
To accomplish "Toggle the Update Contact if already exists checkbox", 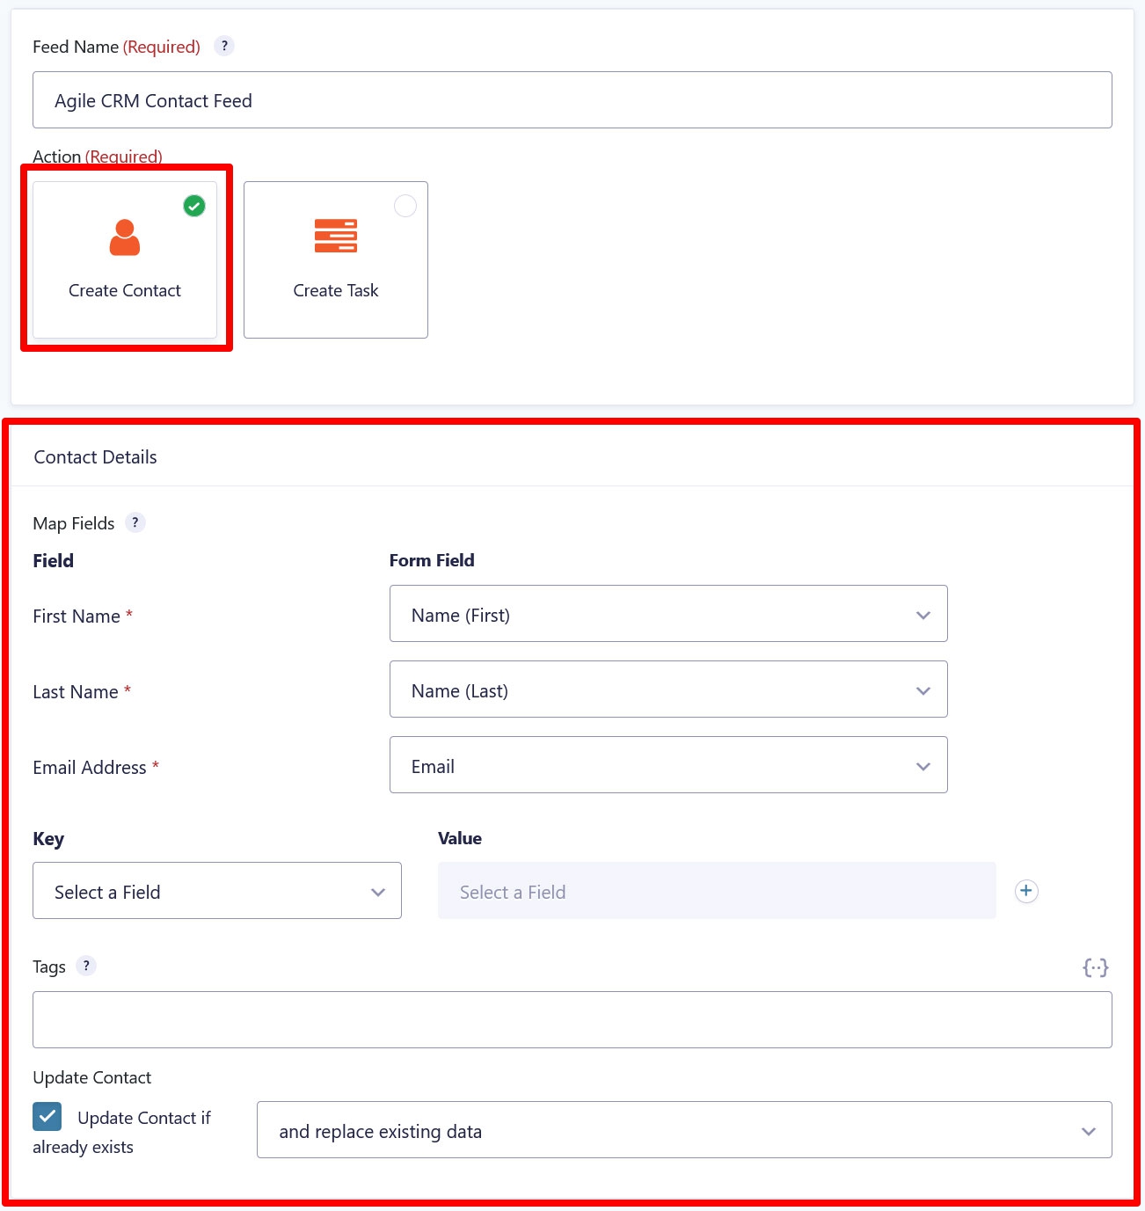I will pyautogui.click(x=47, y=1117).
